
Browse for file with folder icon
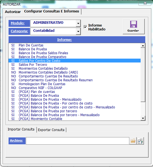tap(133, 141)
